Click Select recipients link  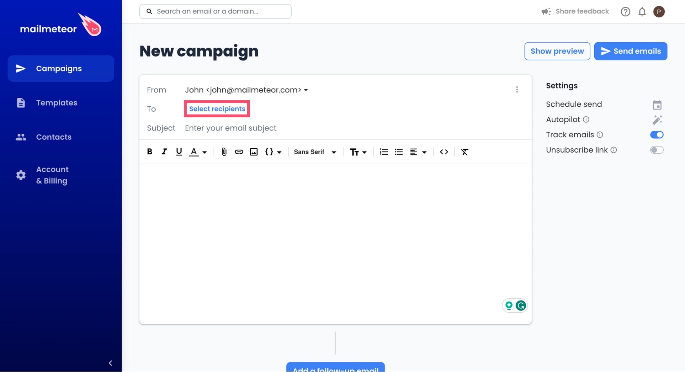[x=217, y=109]
